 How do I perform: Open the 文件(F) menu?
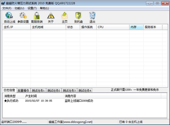tap(7, 8)
